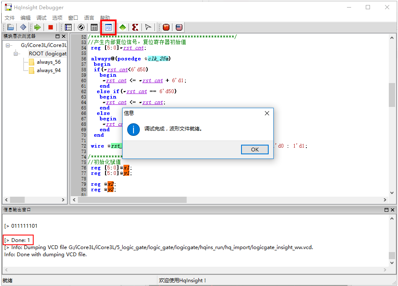Select always_56 in the hierarchy tree

(x=48, y=62)
